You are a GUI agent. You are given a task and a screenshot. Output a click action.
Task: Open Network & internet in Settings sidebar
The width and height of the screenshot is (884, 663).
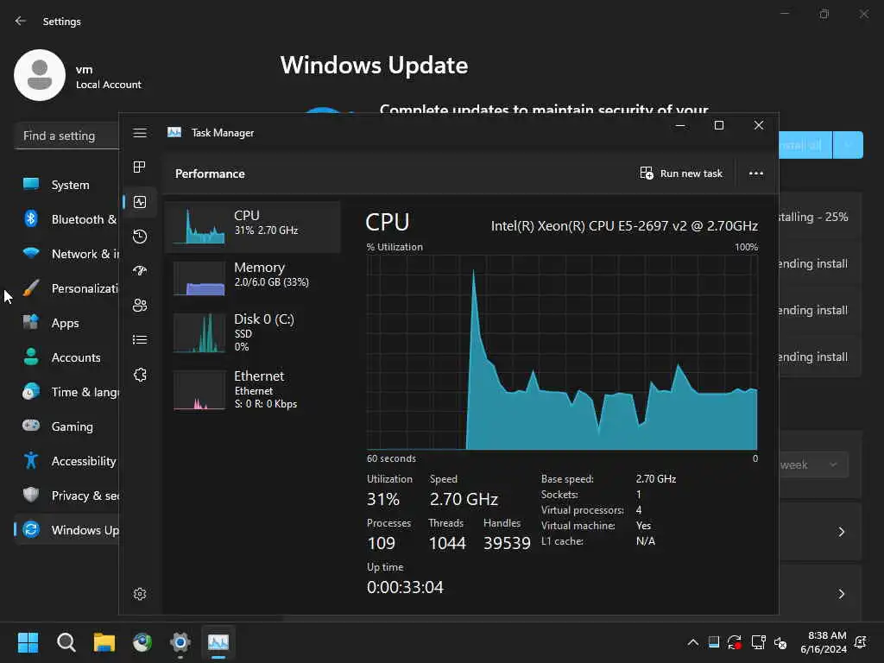click(66, 255)
